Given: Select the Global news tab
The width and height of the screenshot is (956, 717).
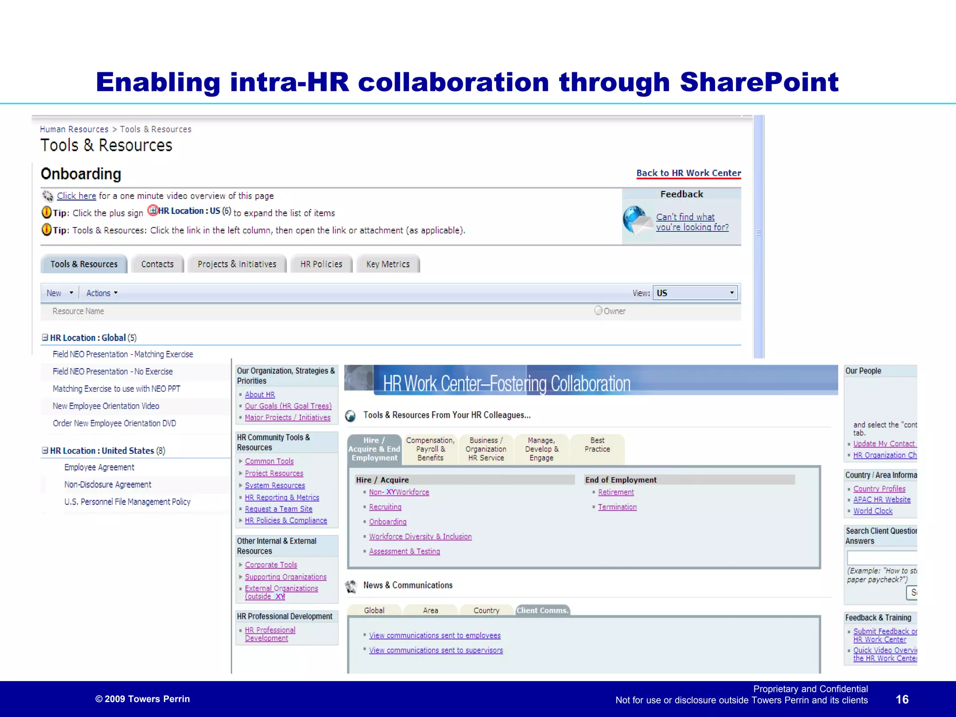Looking at the screenshot, I should point(374,611).
